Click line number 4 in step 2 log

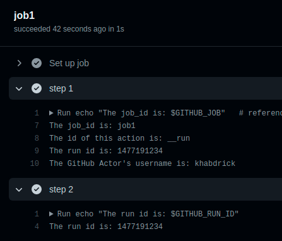(37, 226)
